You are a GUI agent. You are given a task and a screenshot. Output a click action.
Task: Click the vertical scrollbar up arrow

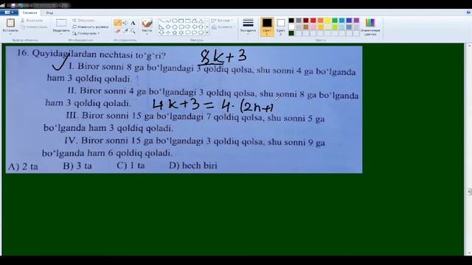[469, 46]
